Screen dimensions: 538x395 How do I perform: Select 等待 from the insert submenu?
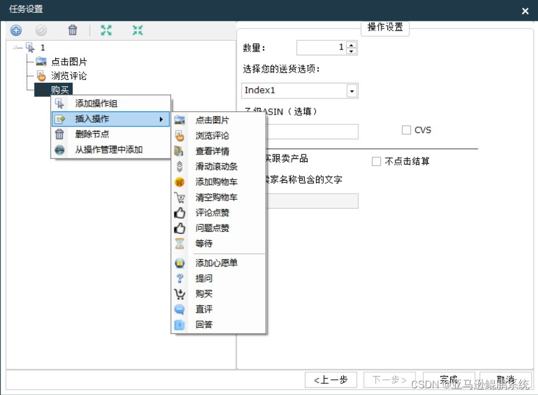[219, 243]
